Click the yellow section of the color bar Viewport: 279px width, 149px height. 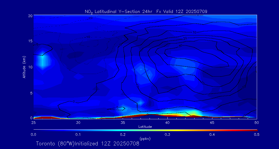coord(176,130)
